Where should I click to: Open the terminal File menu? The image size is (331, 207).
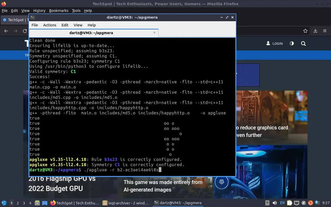pyautogui.click(x=35, y=25)
